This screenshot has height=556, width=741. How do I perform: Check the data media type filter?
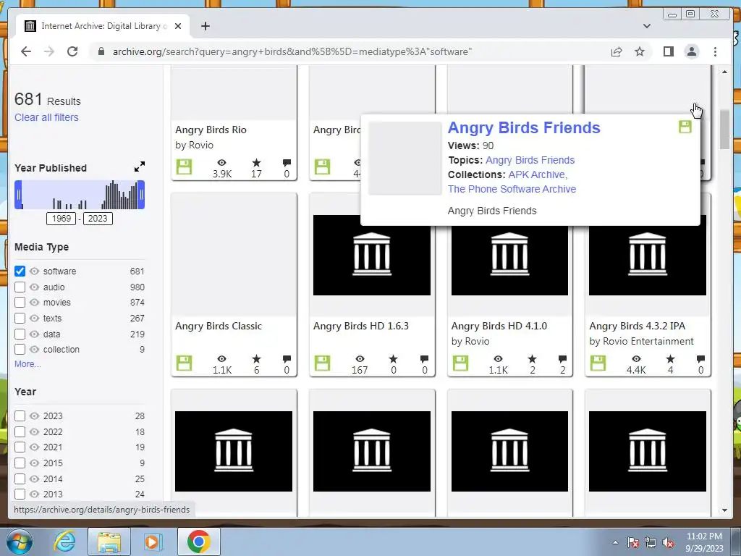click(x=20, y=334)
